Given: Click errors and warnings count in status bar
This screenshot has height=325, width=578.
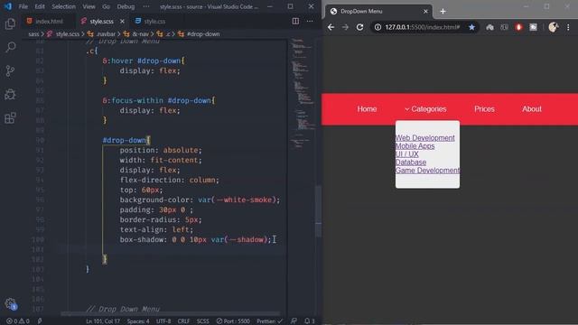Looking at the screenshot, I should pyautogui.click(x=18, y=321).
